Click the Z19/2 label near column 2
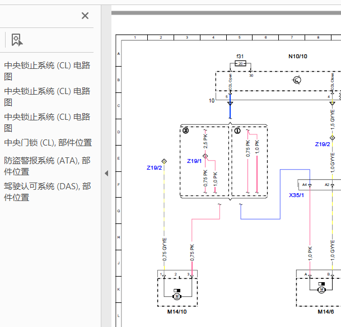 click(154, 167)
